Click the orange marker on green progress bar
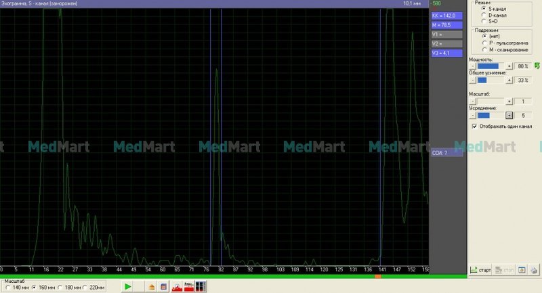The height and width of the screenshot is (293, 542). pyautogui.click(x=378, y=277)
